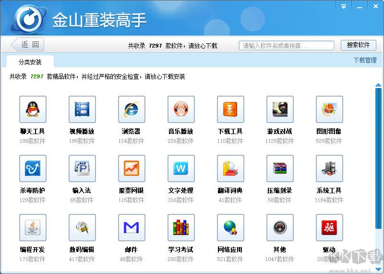Open the 邮件 mail category icon
384x274 pixels.
(132, 228)
